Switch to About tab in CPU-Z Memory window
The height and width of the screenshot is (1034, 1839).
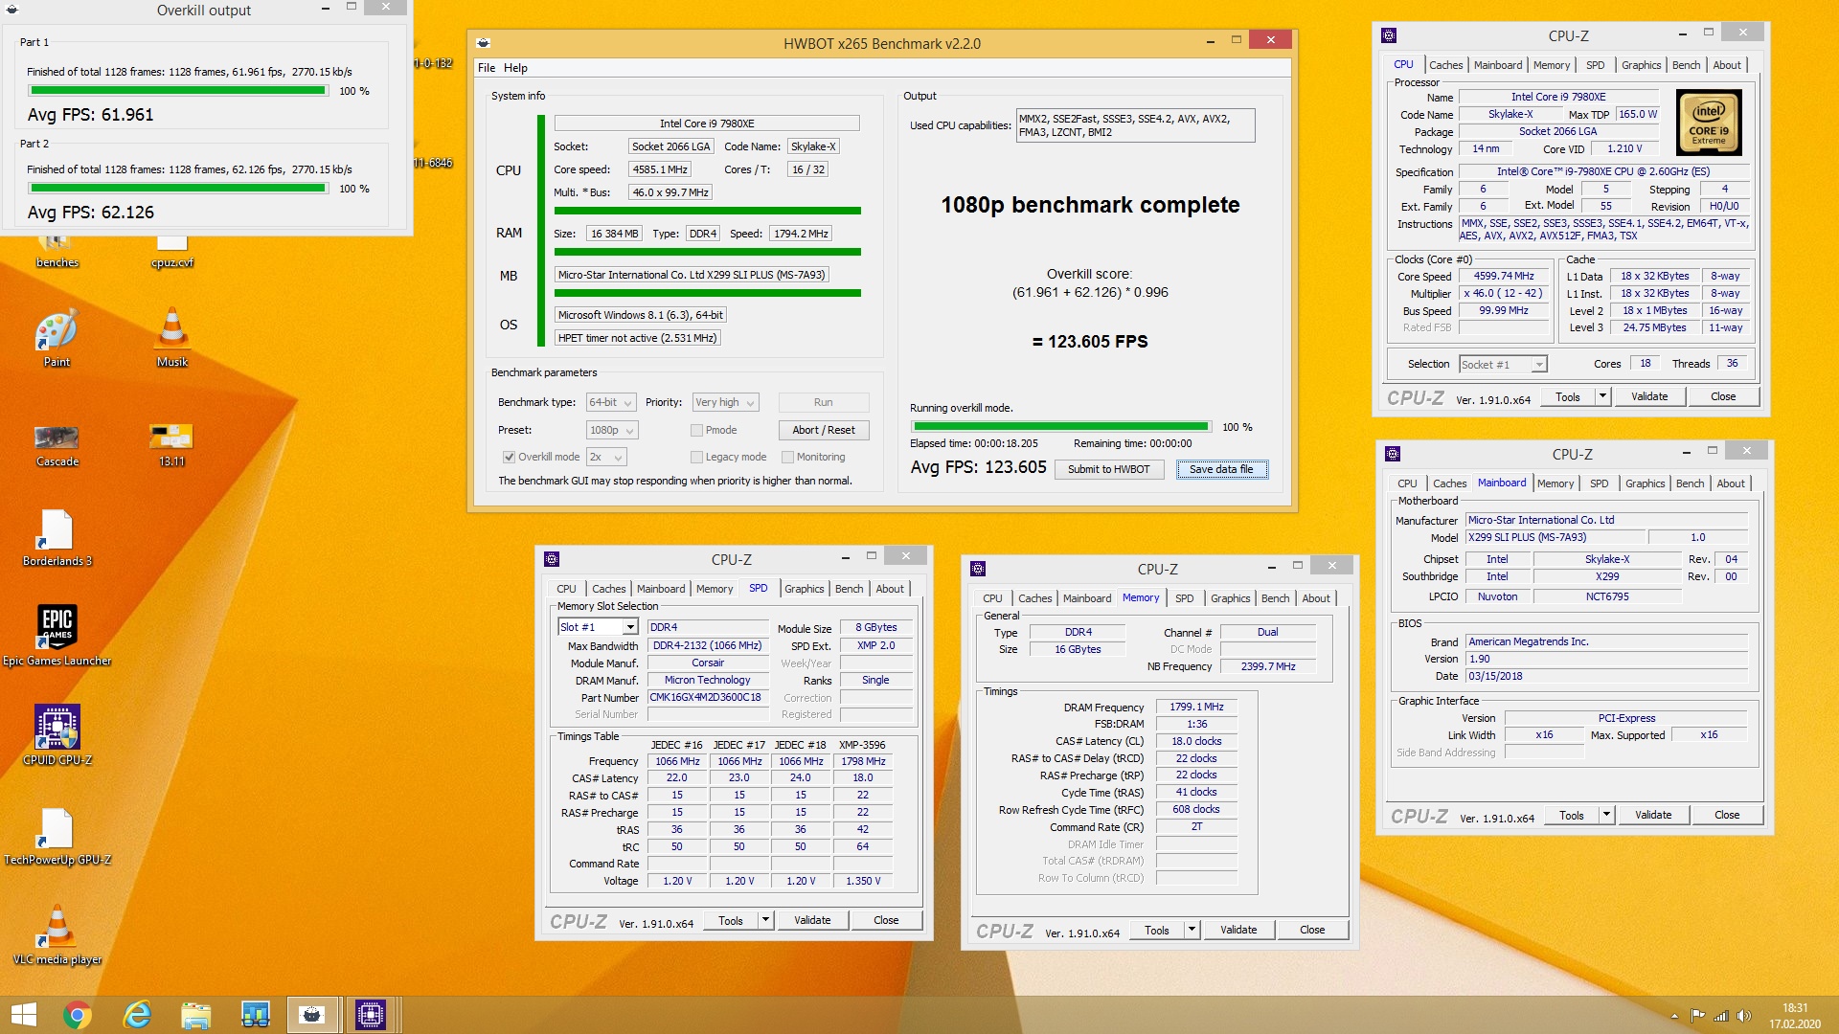(x=1316, y=598)
